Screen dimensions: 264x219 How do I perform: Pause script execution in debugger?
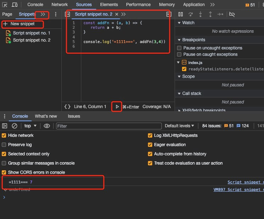181,14
